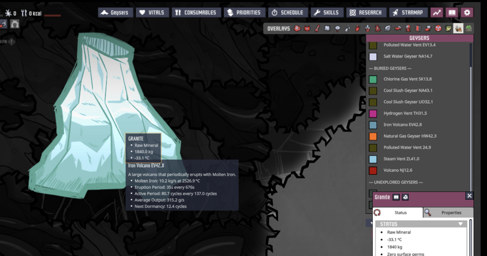487x256 pixels.
Task: Click the grey arch icon near kcal
Action: coord(15,24)
